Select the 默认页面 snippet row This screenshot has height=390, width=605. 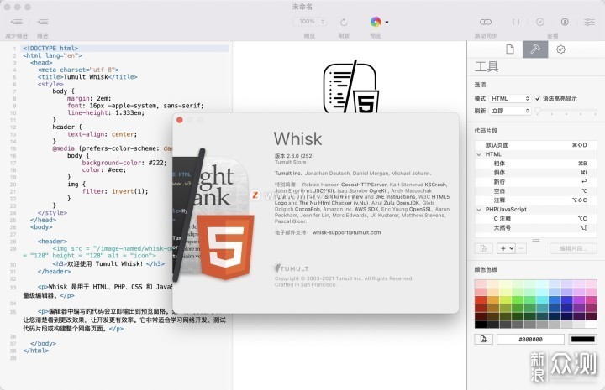[x=535, y=145]
